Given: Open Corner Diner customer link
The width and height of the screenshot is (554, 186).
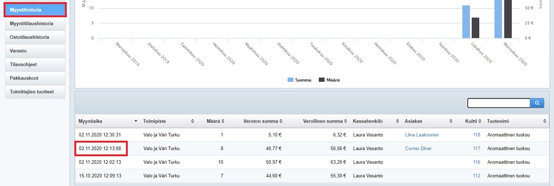Looking at the screenshot, I should [418, 149].
